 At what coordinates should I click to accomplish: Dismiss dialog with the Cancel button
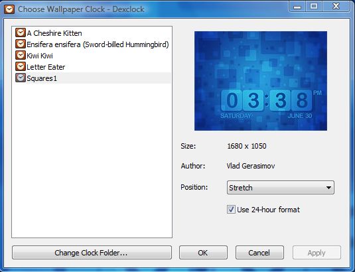(259, 253)
